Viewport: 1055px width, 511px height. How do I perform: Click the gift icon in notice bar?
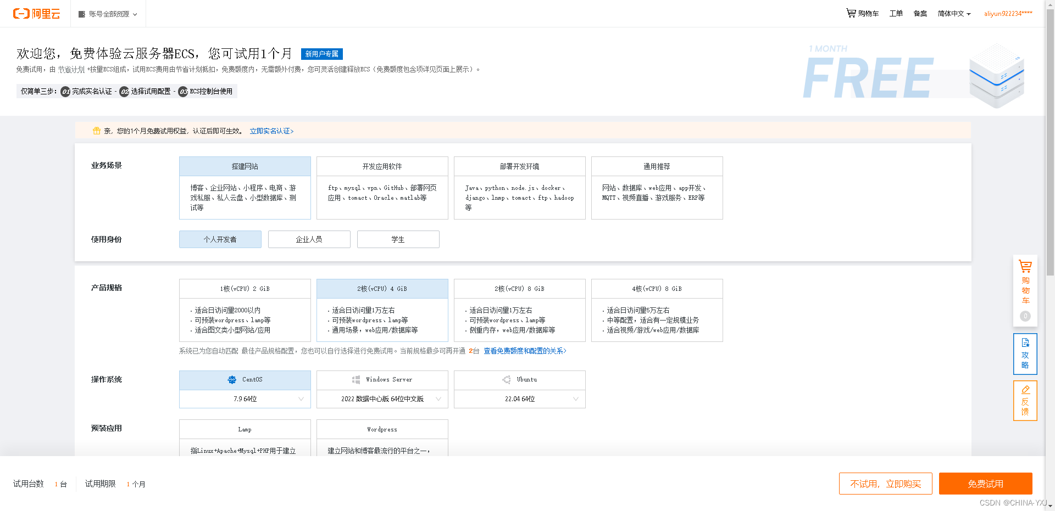click(x=97, y=131)
